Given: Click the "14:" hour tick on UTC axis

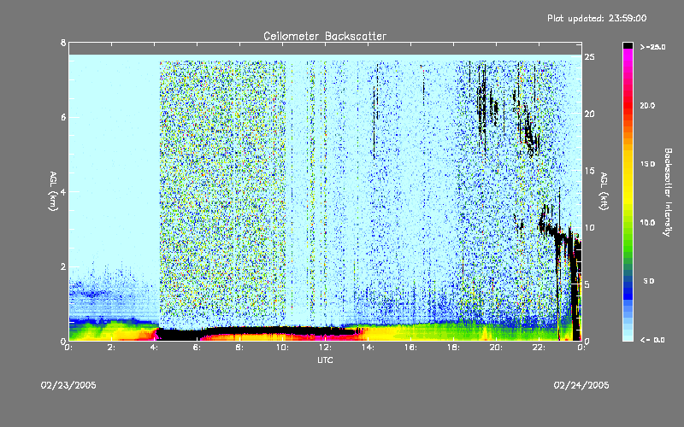Looking at the screenshot, I should (x=368, y=348).
